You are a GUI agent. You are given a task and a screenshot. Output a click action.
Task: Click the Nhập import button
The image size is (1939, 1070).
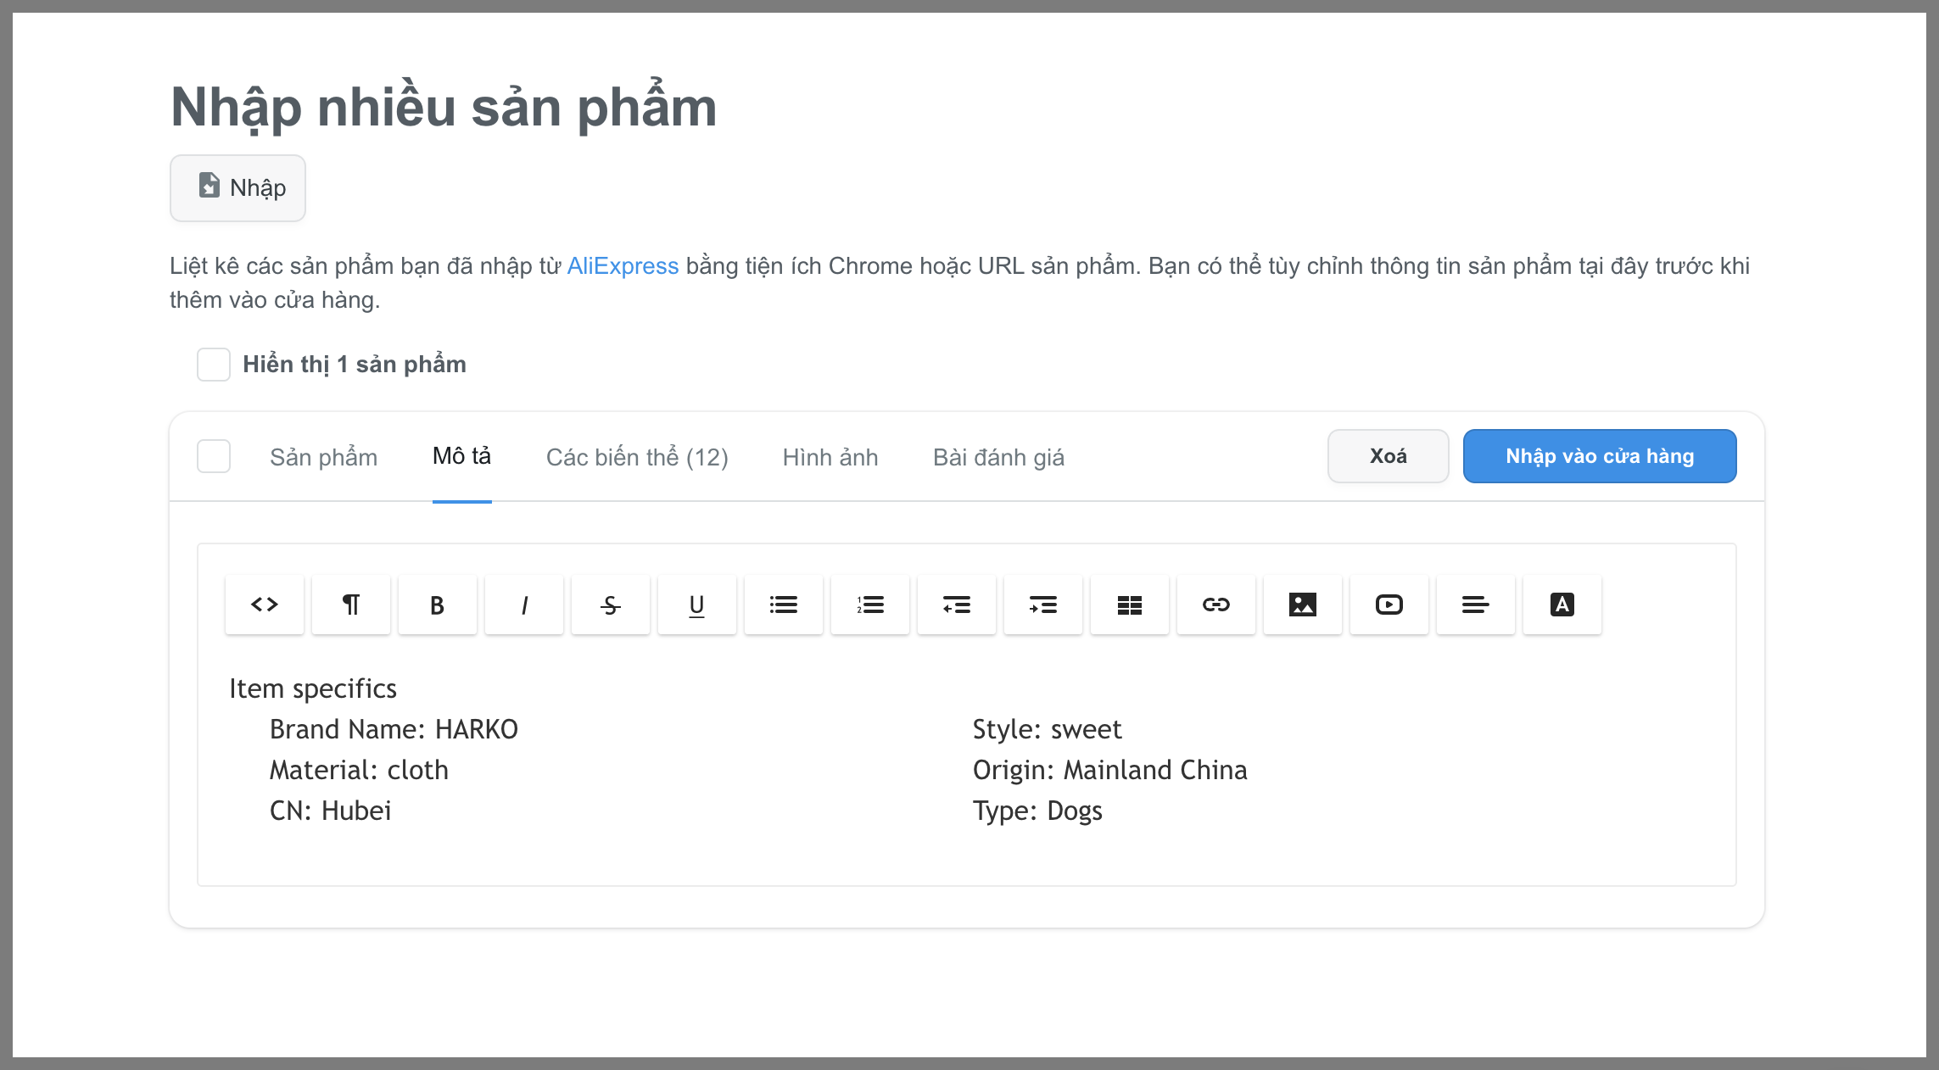(x=237, y=187)
